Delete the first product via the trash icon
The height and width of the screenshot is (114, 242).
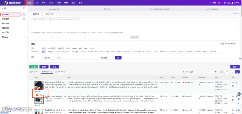click(233, 86)
